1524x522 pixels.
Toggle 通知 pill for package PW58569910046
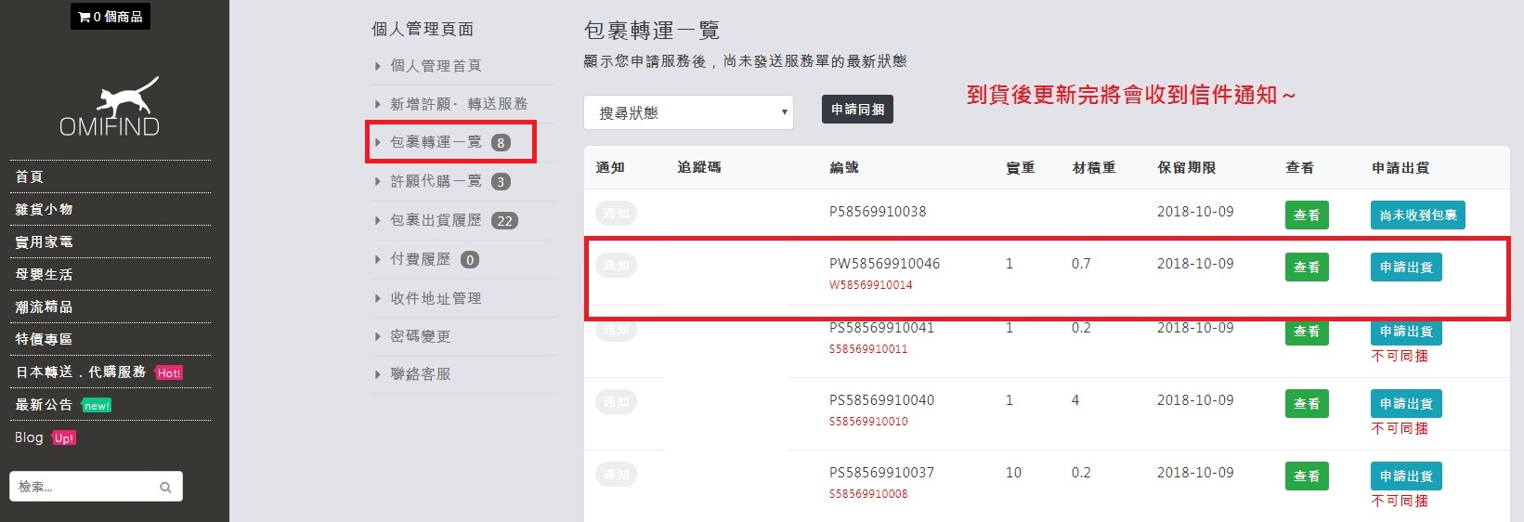[x=616, y=266]
